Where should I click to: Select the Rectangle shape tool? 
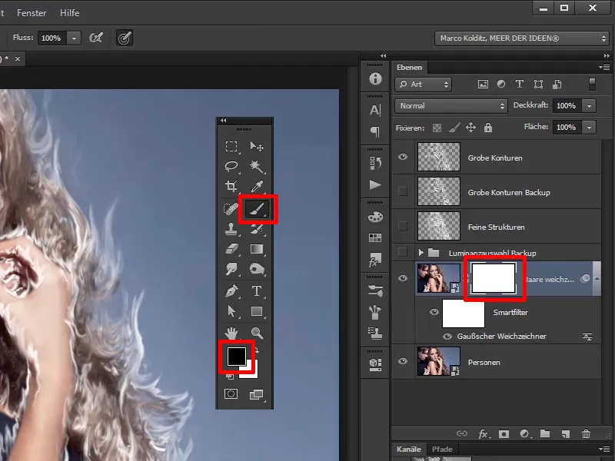tap(257, 311)
